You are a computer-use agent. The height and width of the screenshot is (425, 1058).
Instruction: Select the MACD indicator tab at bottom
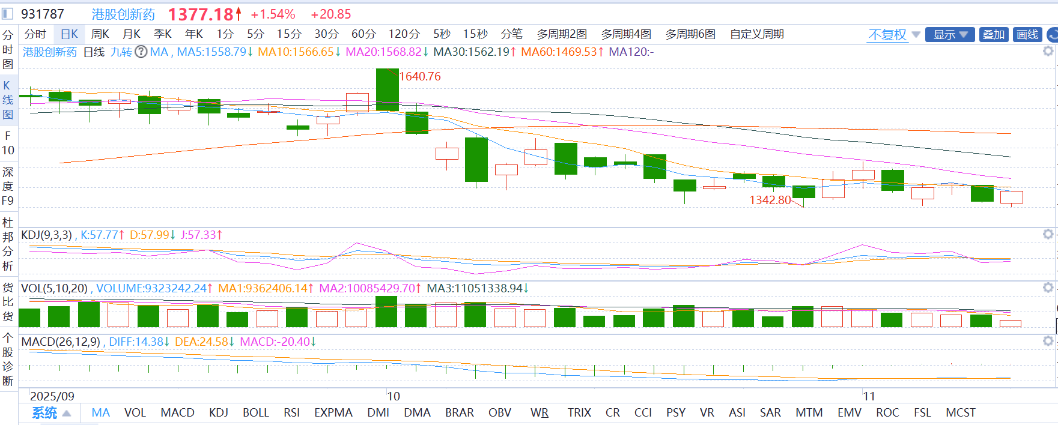(x=177, y=413)
